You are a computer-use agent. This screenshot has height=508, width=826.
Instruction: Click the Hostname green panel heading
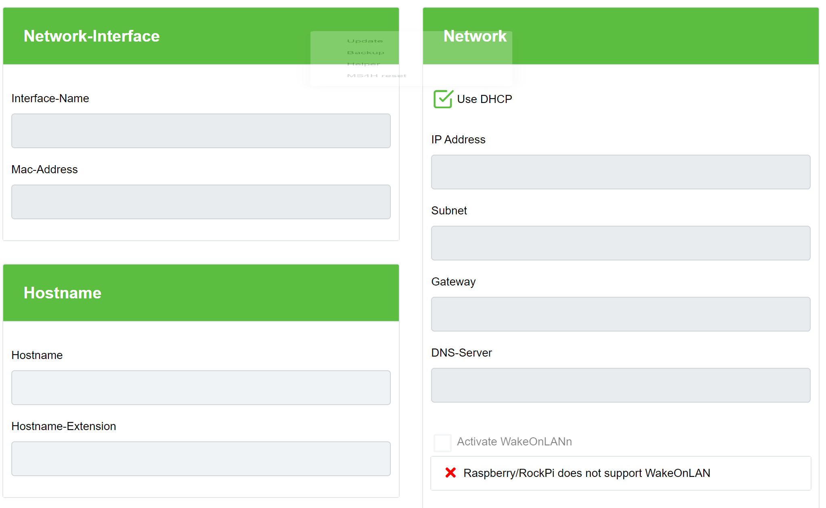(63, 293)
